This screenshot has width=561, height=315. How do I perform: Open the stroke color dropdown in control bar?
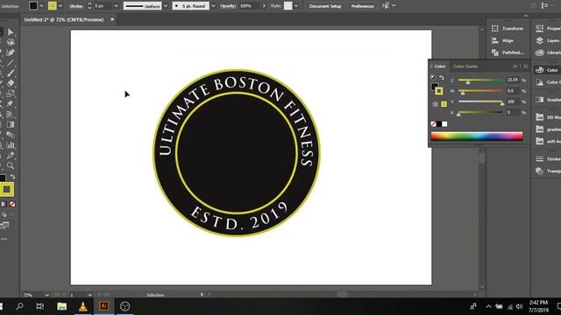(60, 6)
